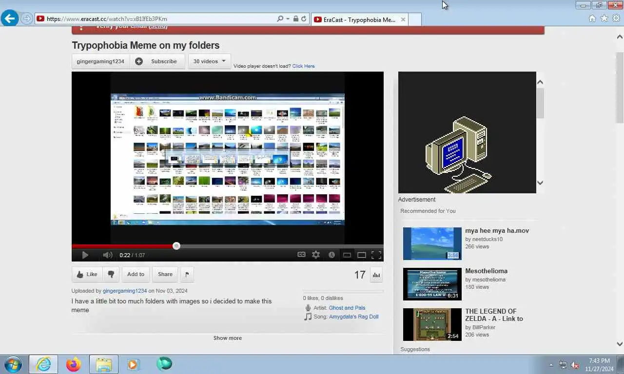Go back with the browser back arrow
Image resolution: width=624 pixels, height=374 pixels.
pos(9,19)
